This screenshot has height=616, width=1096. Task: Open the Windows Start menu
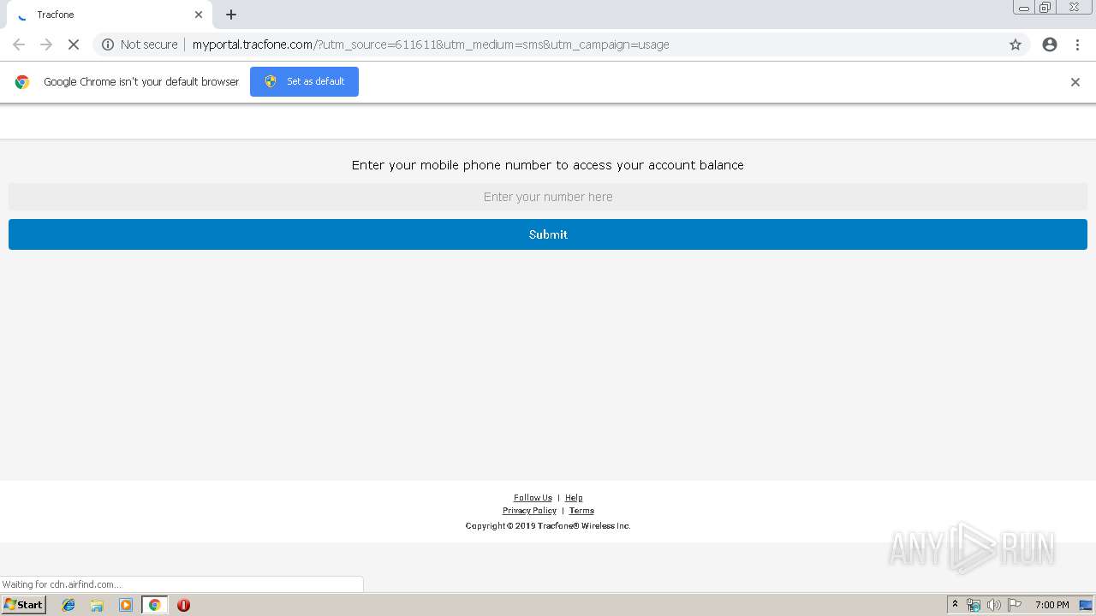coord(24,605)
